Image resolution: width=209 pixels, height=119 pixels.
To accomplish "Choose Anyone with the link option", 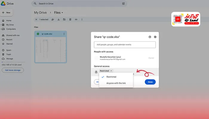I will pos(116,83).
